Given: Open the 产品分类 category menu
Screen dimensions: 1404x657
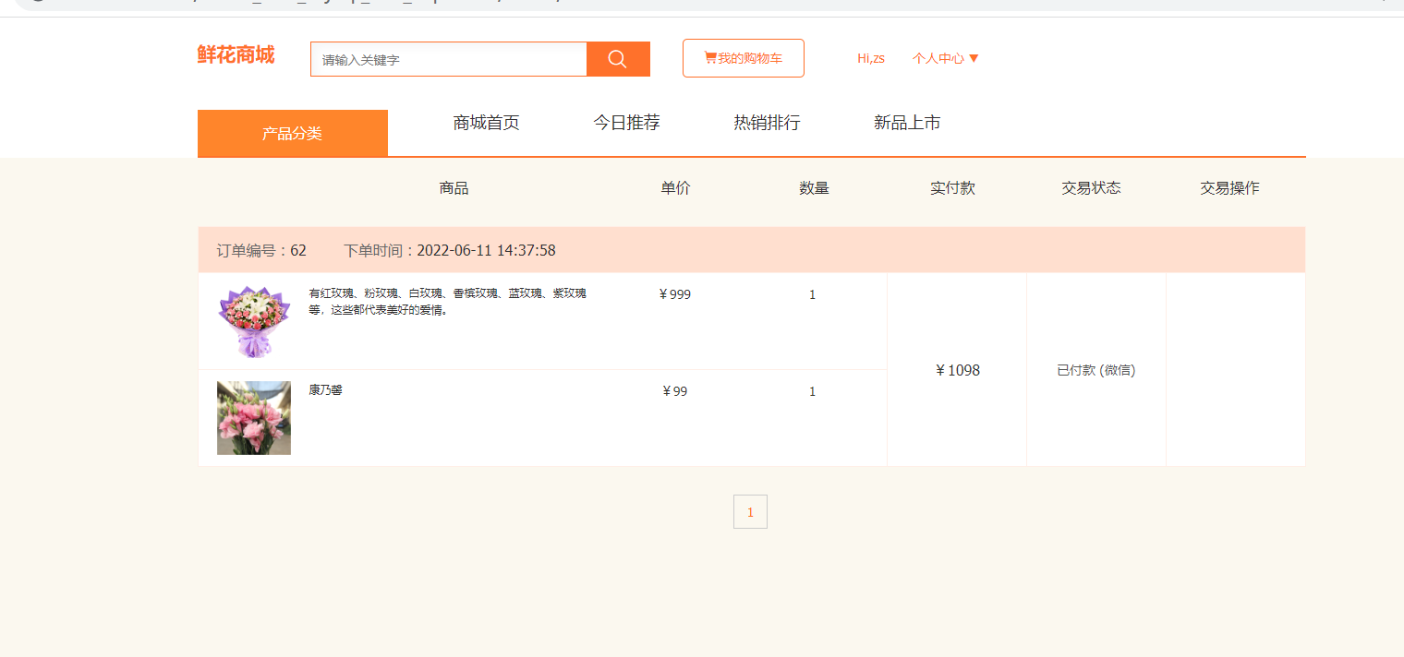Looking at the screenshot, I should pyautogui.click(x=293, y=133).
